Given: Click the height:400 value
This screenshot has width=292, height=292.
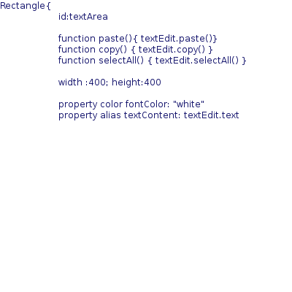Looking at the screenshot, I should 137,82.
